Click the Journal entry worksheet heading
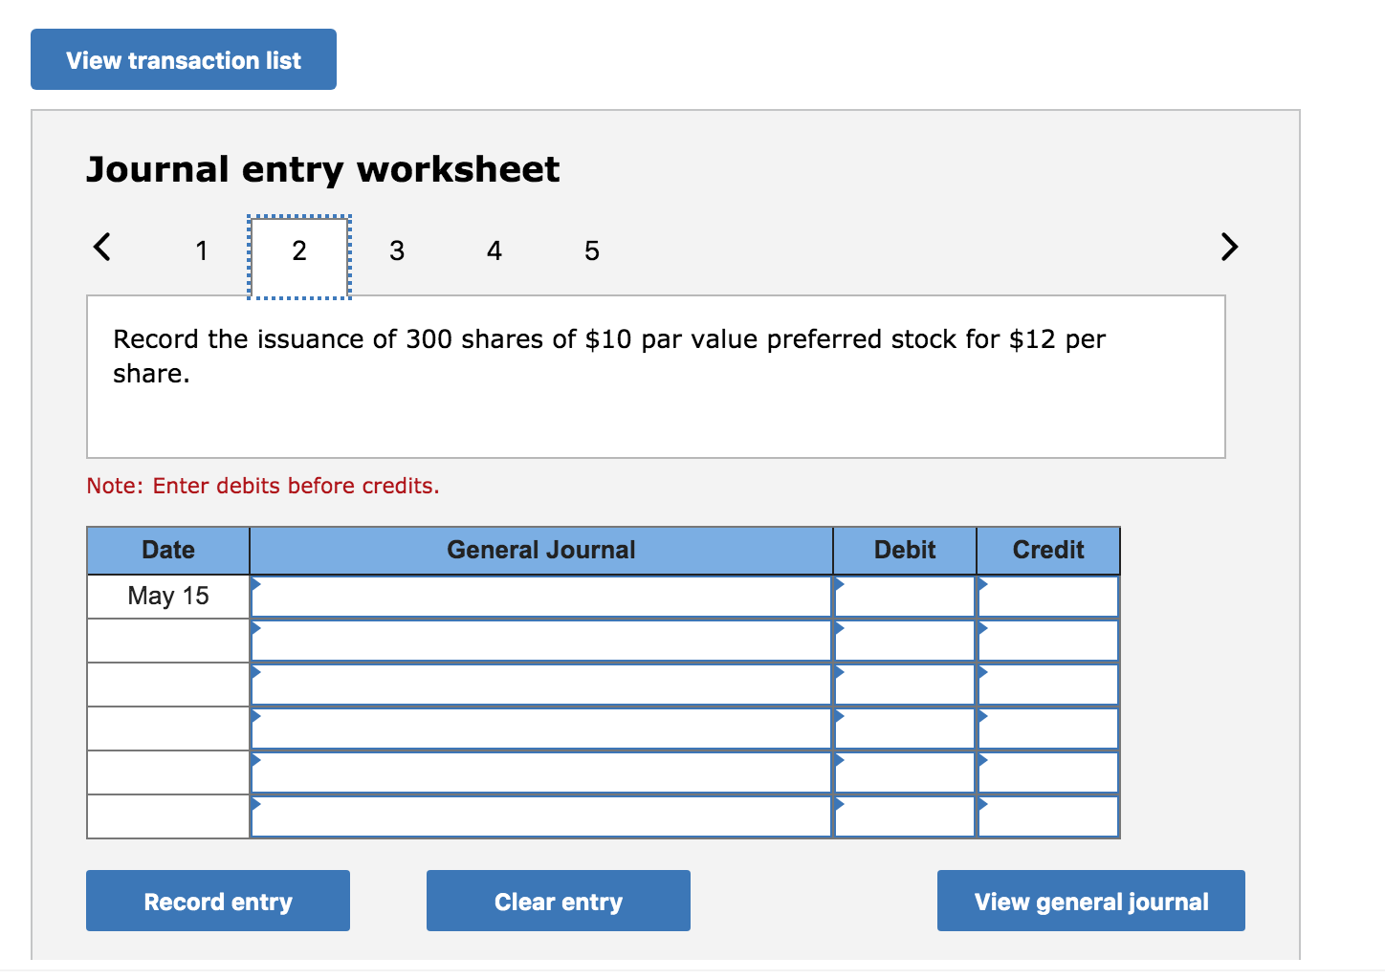Image resolution: width=1385 pixels, height=979 pixels. click(323, 169)
